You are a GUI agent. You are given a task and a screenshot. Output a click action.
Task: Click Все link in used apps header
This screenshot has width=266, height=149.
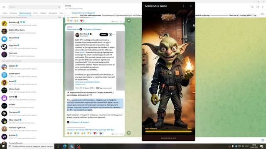(59, 17)
